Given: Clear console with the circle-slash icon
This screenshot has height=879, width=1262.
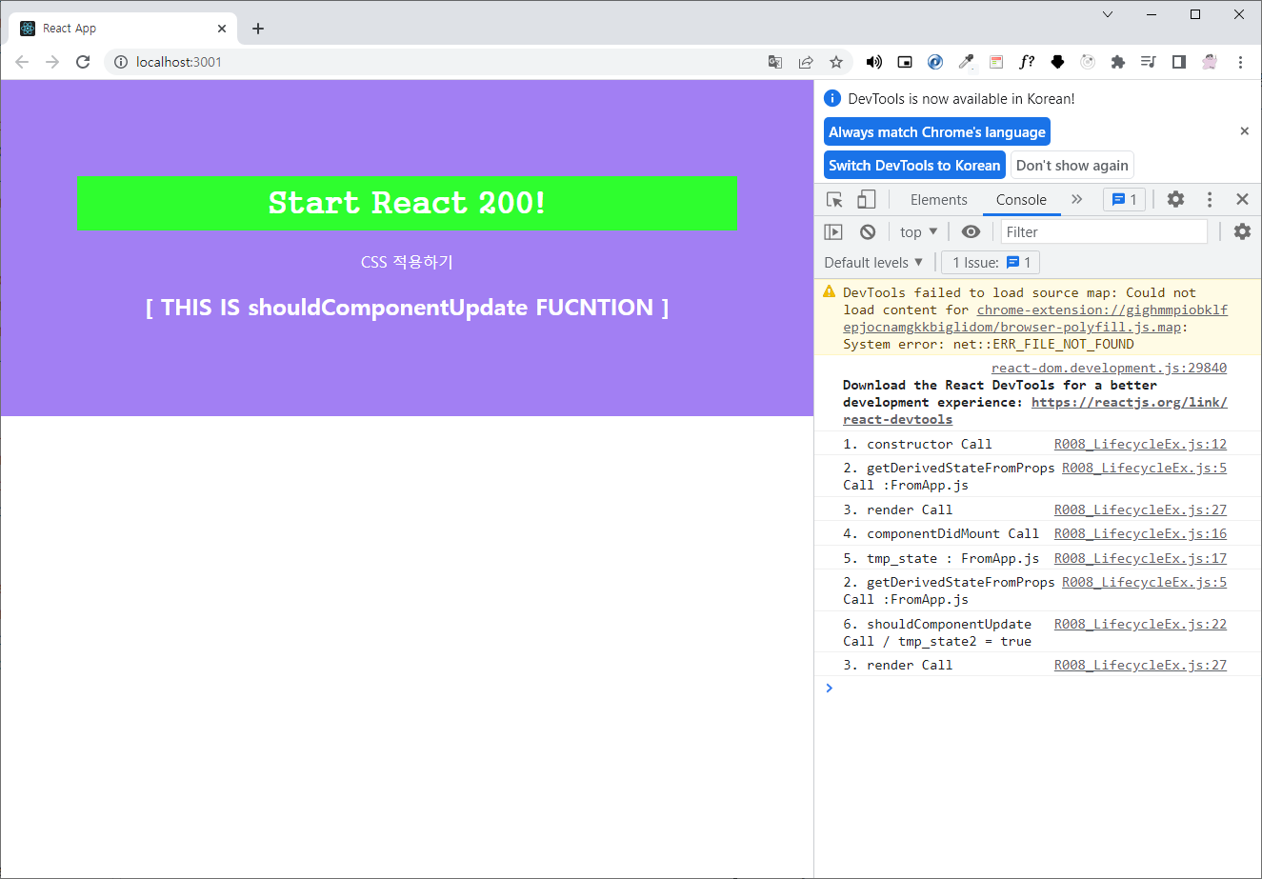Looking at the screenshot, I should coord(868,231).
